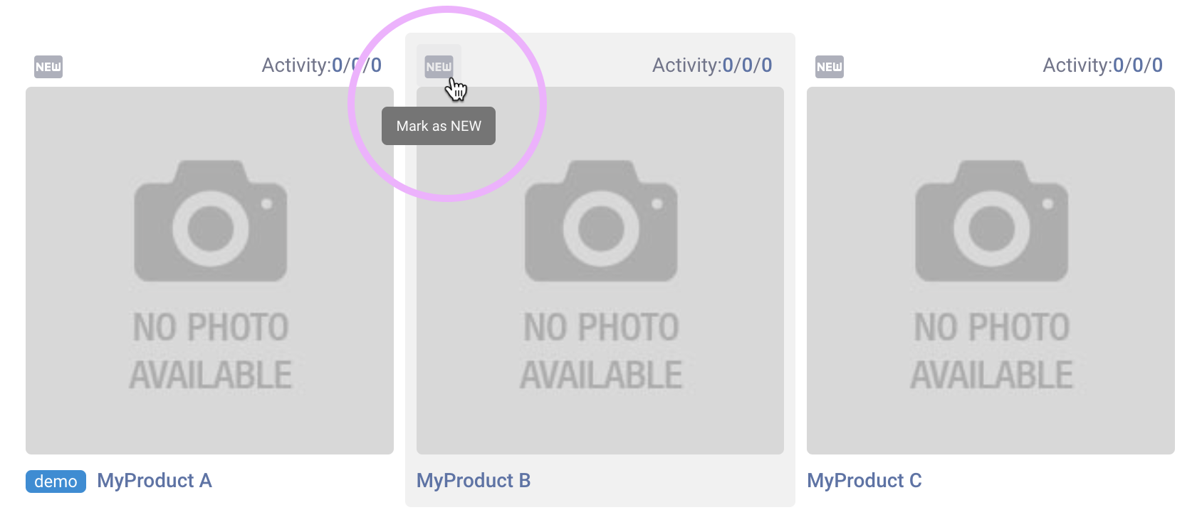Click the blue demo tag
Image resolution: width=1202 pixels, height=532 pixels.
(56, 482)
